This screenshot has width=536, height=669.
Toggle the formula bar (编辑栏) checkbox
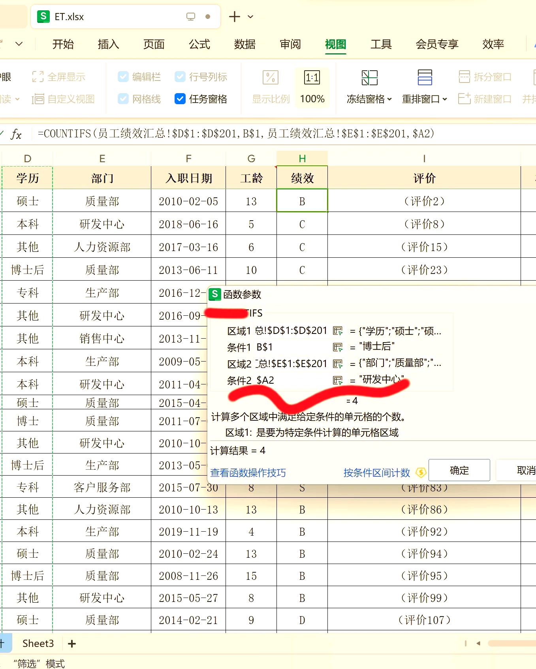coord(123,77)
